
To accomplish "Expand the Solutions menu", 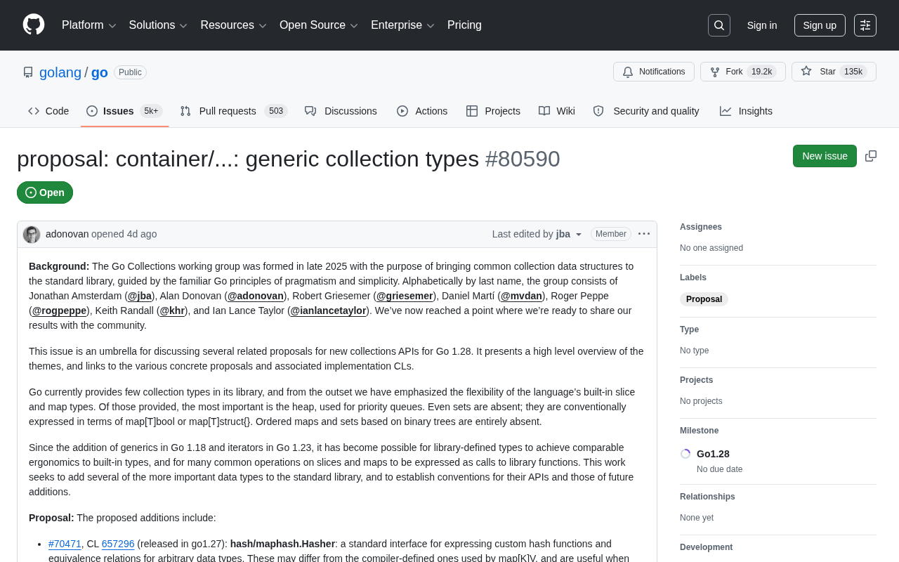I will [158, 25].
